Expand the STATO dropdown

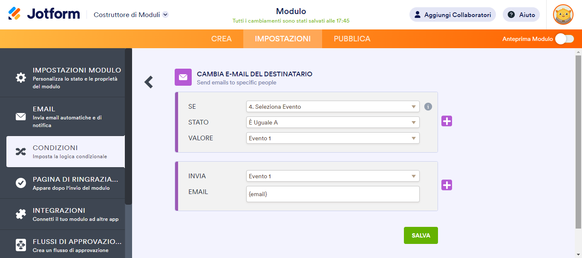click(x=332, y=122)
